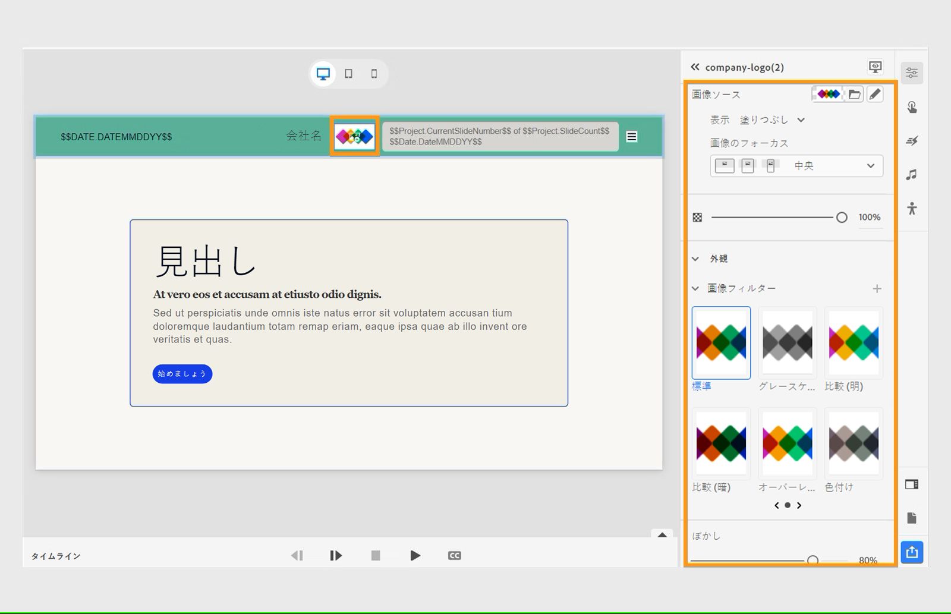Click the 100% opacity value field
The image size is (951, 614).
869,218
